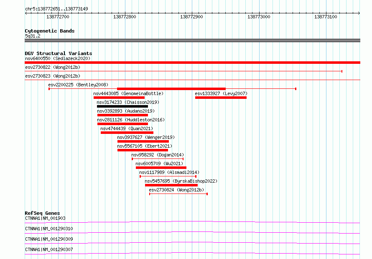Select CTNNA1|NM_001290307 gene label
Viewport: 372px width, 259px height.
tap(49, 249)
